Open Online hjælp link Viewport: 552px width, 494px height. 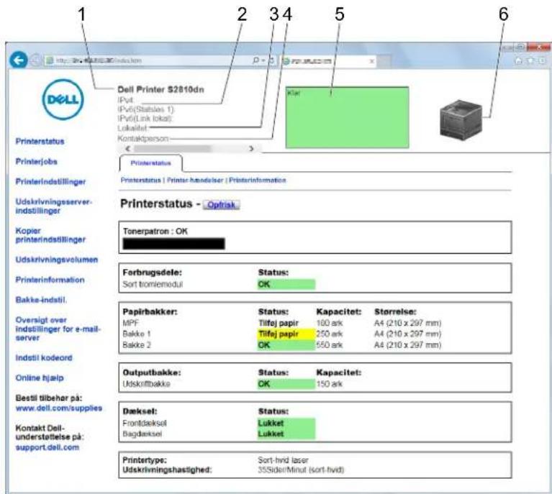coord(40,378)
